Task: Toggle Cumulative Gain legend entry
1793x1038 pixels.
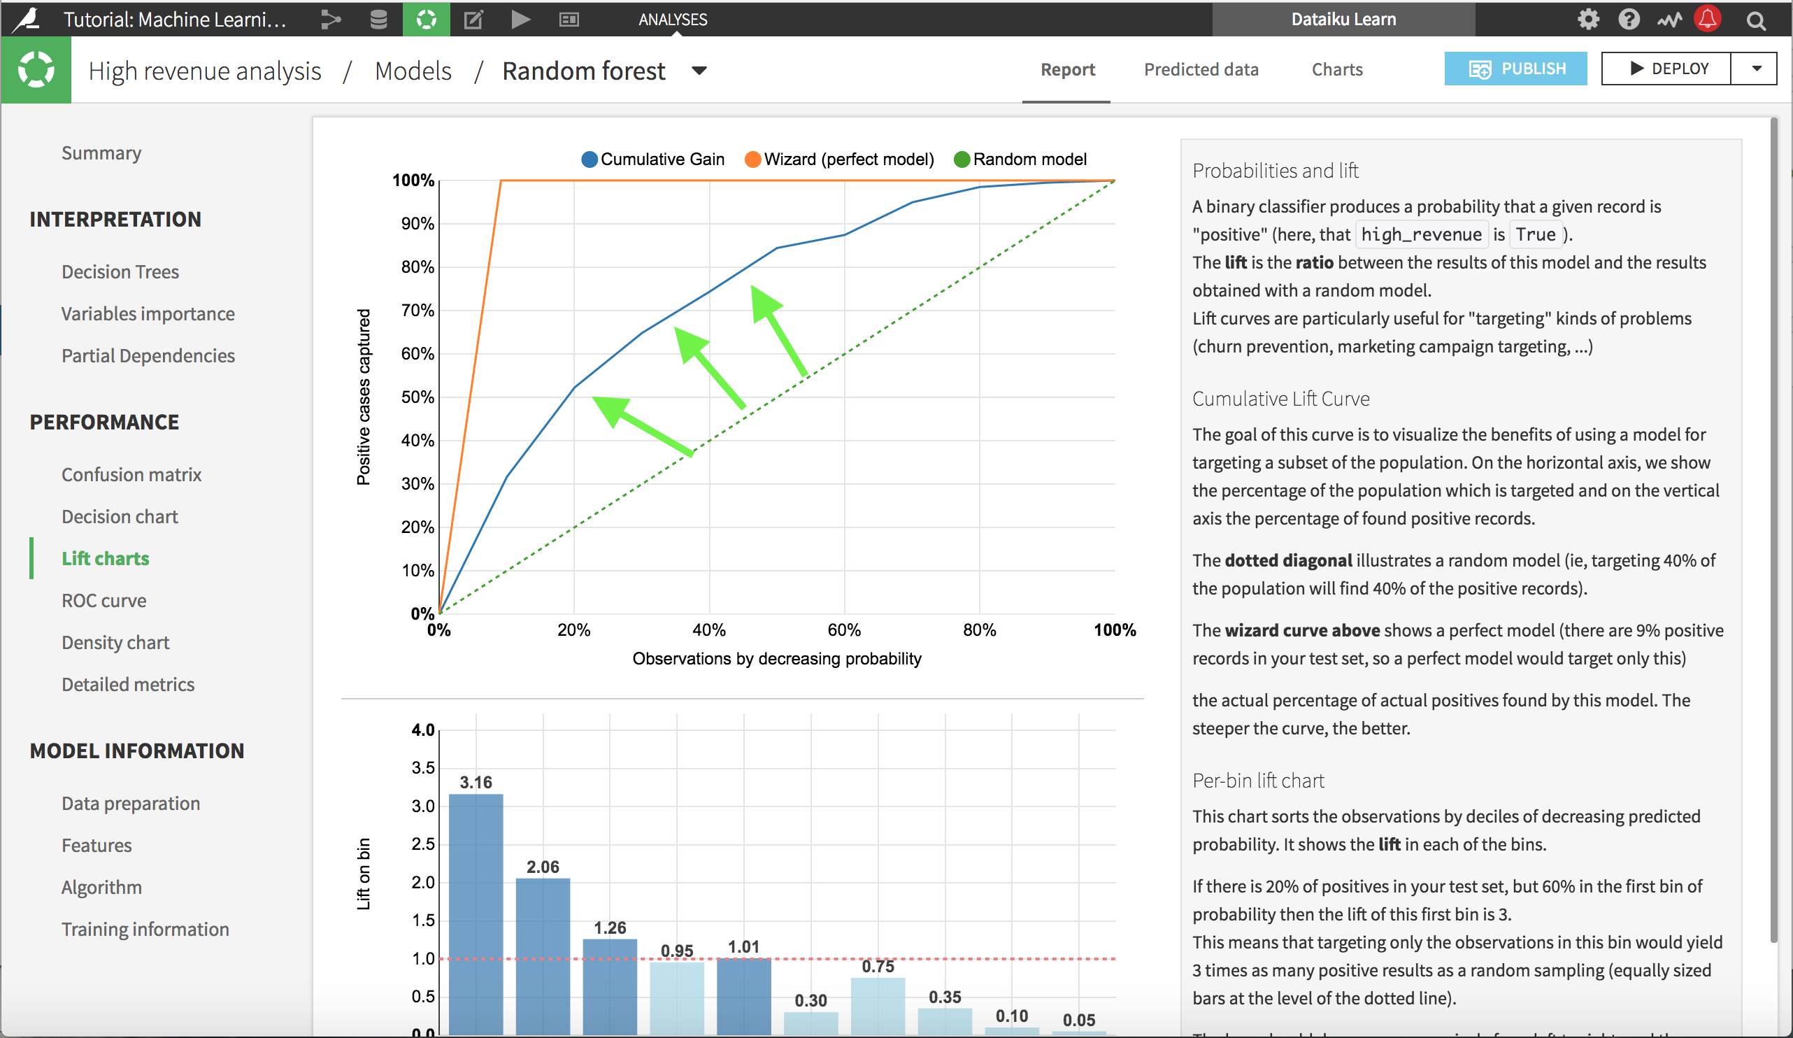Action: click(652, 159)
